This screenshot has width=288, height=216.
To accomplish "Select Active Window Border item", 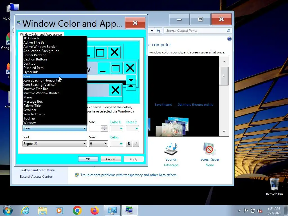I will click(55, 47).
